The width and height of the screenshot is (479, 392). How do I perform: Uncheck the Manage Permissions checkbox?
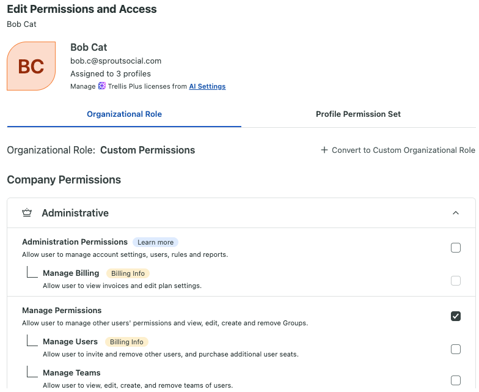point(456,316)
